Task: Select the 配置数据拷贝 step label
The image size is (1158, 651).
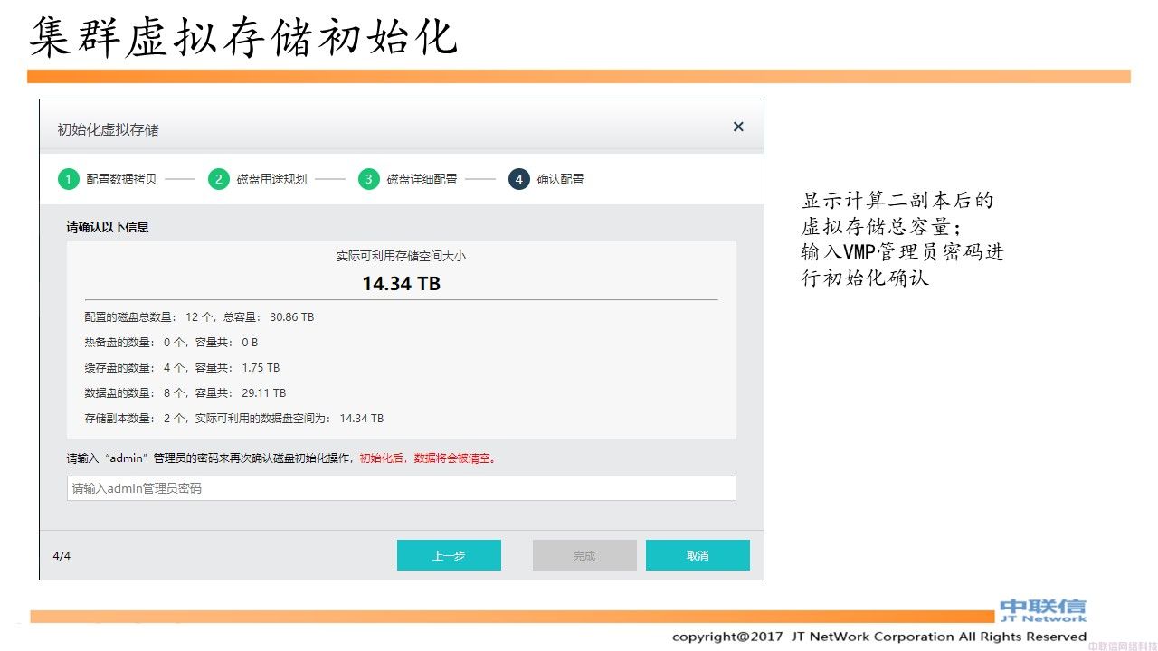Action: click(x=121, y=179)
